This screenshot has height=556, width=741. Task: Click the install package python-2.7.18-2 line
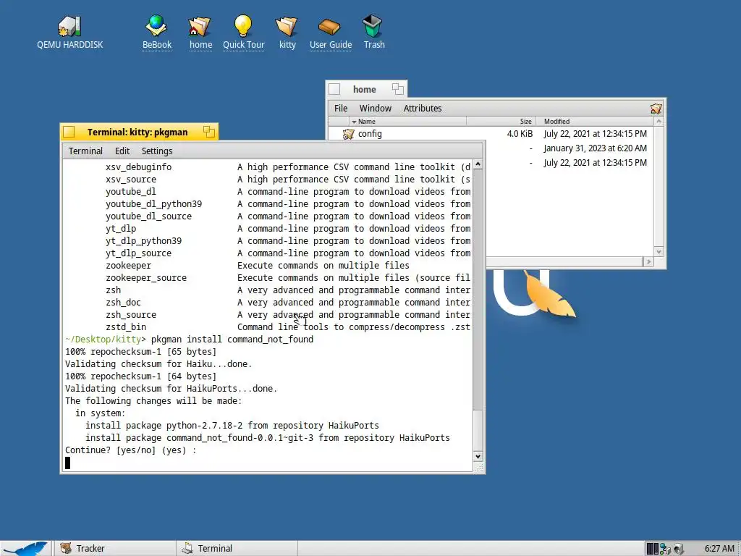click(232, 426)
